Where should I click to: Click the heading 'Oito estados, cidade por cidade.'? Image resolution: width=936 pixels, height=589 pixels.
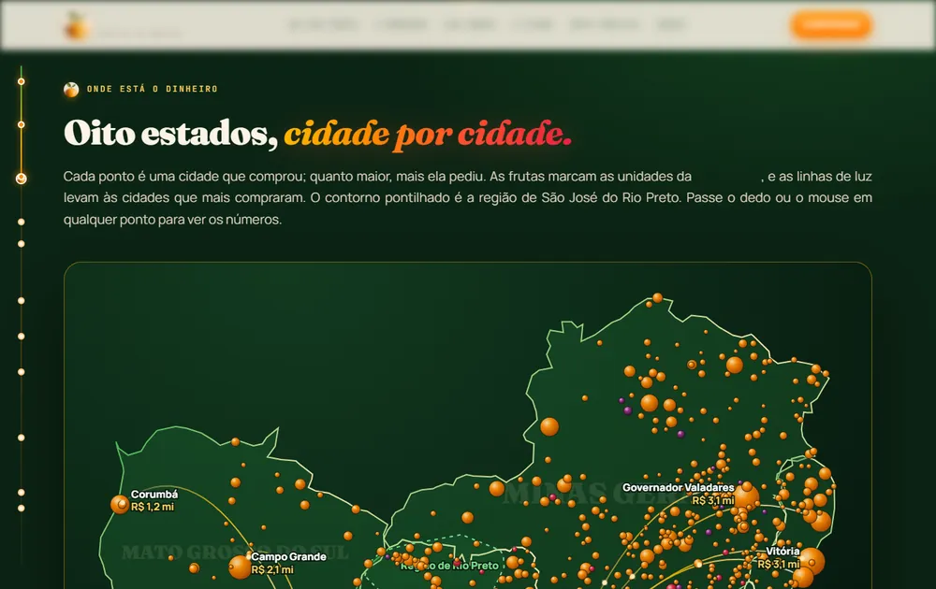[x=317, y=133]
